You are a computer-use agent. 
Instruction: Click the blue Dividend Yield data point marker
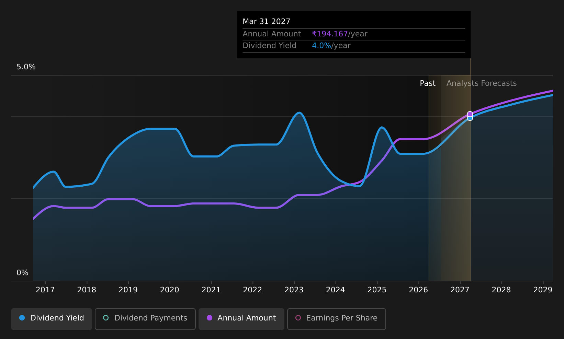click(x=470, y=119)
